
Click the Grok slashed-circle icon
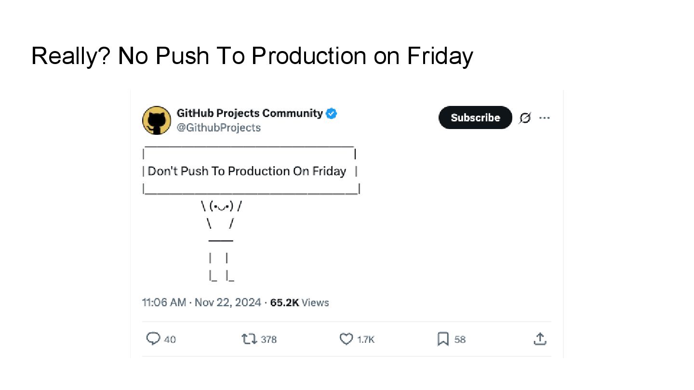(525, 118)
